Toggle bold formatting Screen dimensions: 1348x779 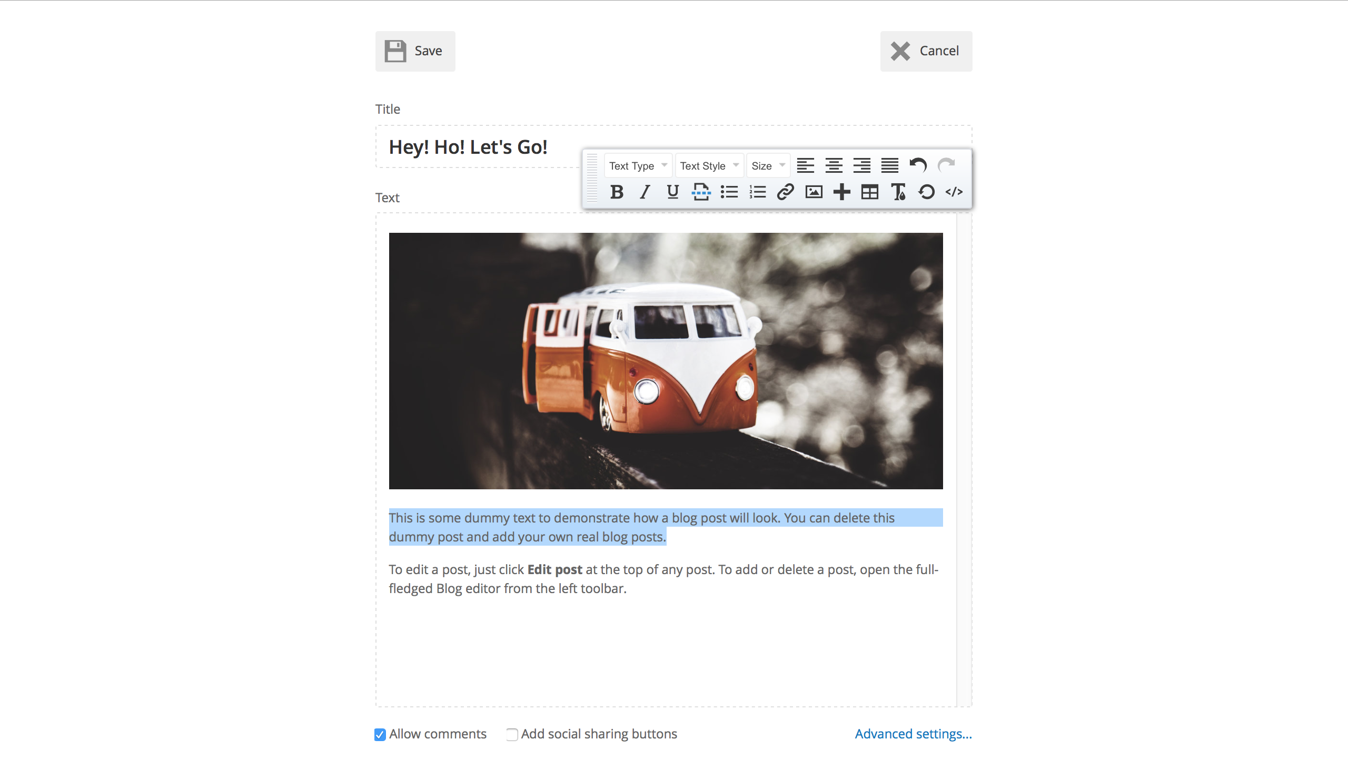tap(616, 192)
